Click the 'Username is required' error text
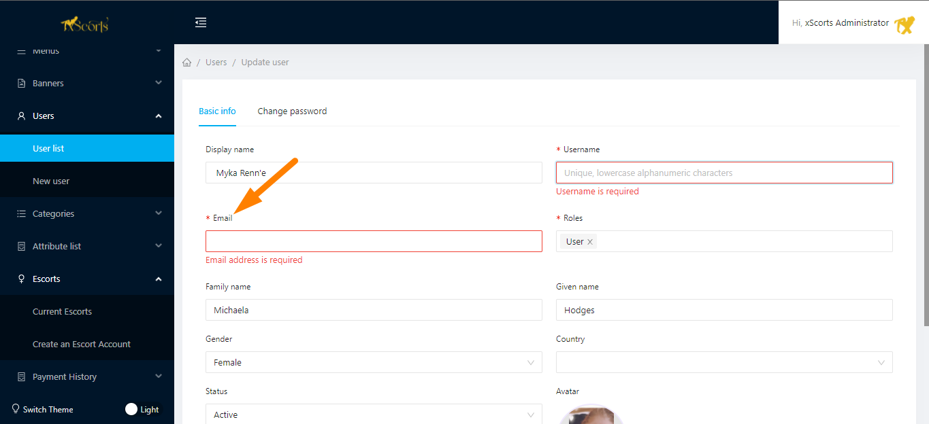Image resolution: width=929 pixels, height=424 pixels. coord(598,192)
